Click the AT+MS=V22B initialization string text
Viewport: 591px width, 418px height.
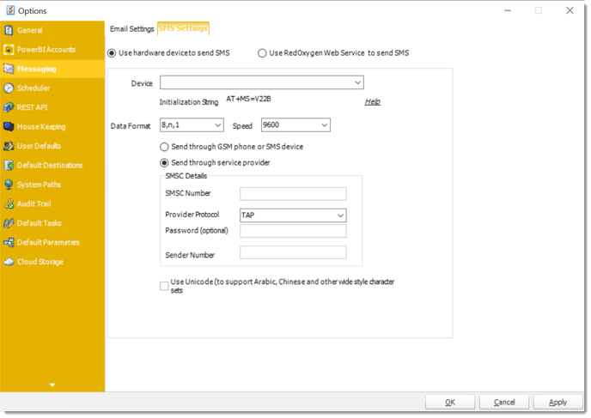248,99
